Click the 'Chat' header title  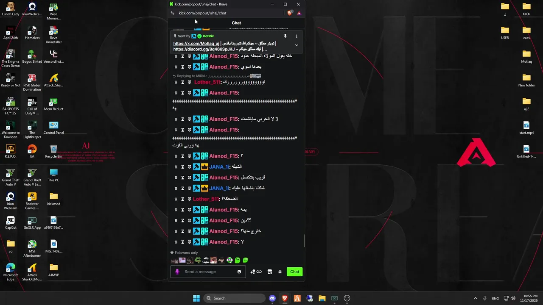coord(236,23)
